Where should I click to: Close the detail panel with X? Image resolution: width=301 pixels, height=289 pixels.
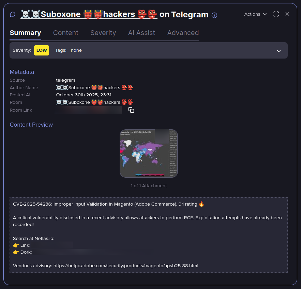287,14
